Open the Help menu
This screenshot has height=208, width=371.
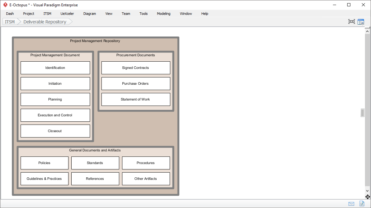(x=205, y=14)
